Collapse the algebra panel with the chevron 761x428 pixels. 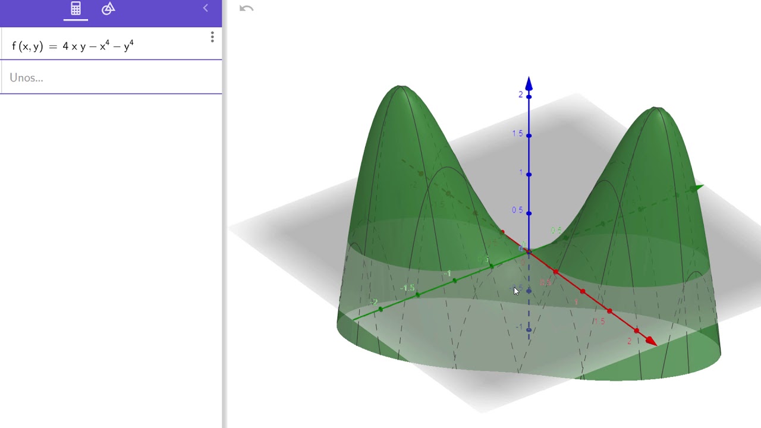(206, 8)
